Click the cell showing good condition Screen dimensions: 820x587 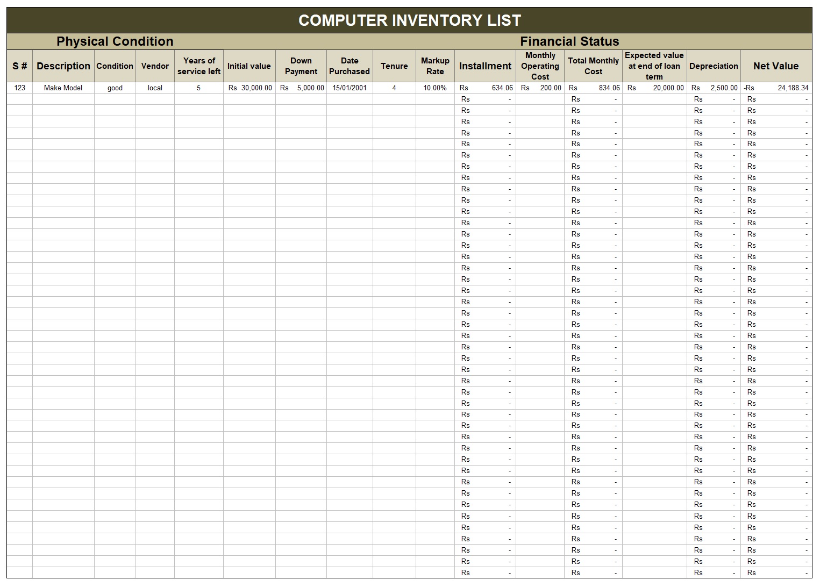(x=115, y=88)
